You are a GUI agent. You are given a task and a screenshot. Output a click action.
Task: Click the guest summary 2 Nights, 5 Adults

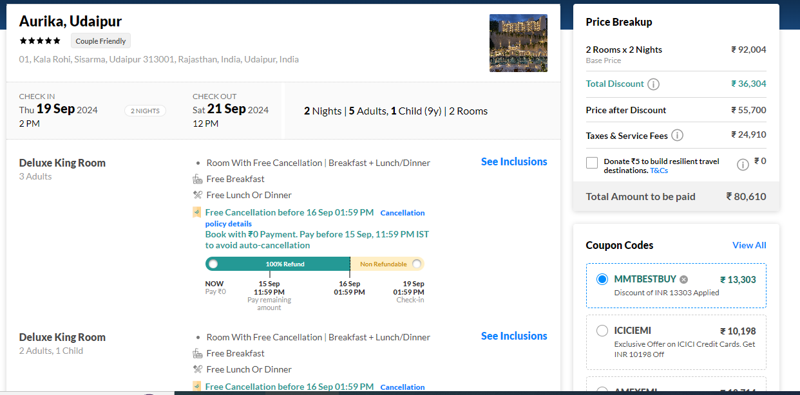pos(395,111)
